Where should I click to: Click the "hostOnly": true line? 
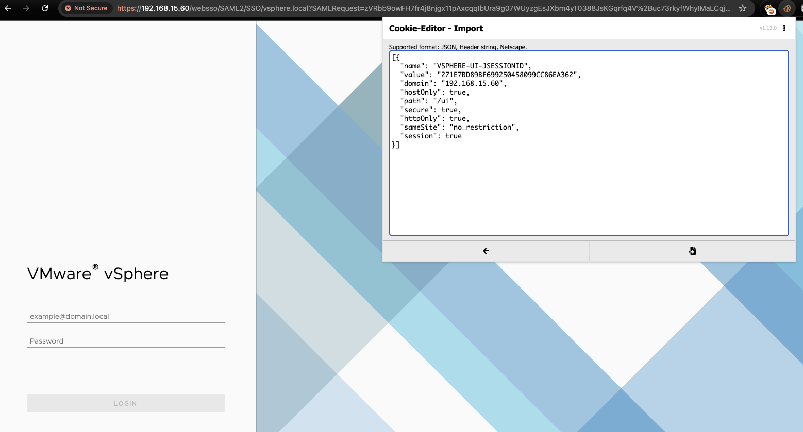[434, 92]
